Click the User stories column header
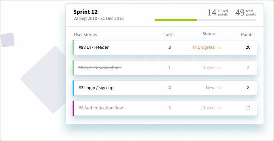 pyautogui.click(x=85, y=34)
